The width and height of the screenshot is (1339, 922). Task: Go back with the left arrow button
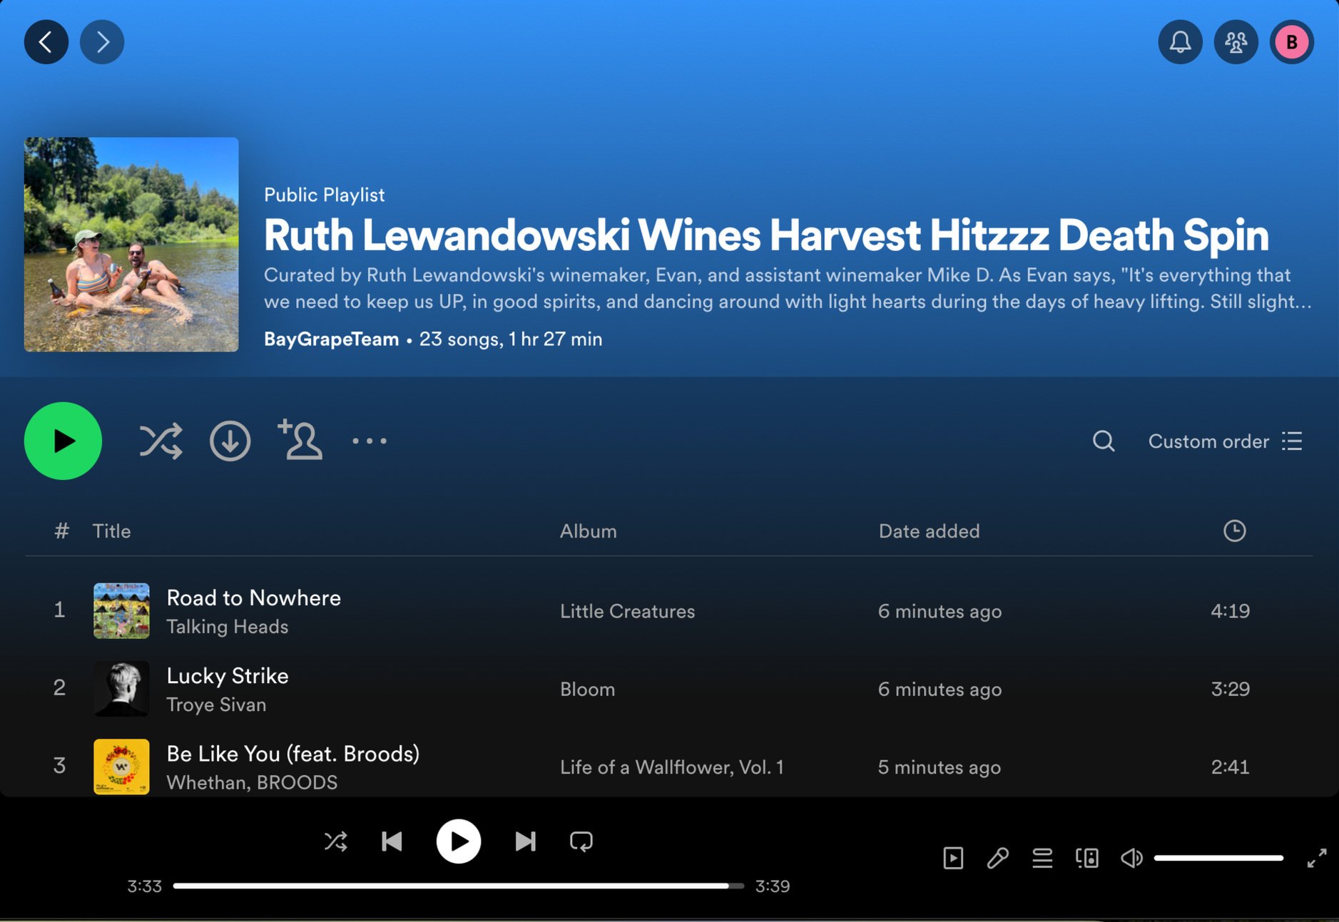(x=46, y=42)
